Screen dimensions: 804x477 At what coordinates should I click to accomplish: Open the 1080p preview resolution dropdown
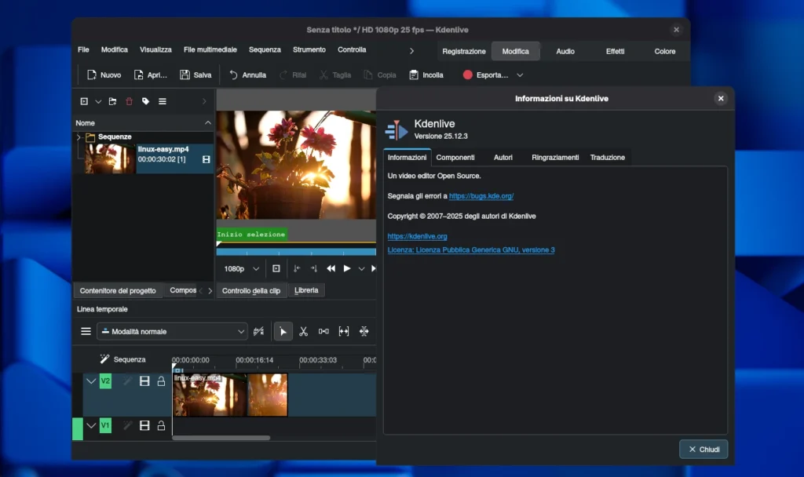[241, 268]
